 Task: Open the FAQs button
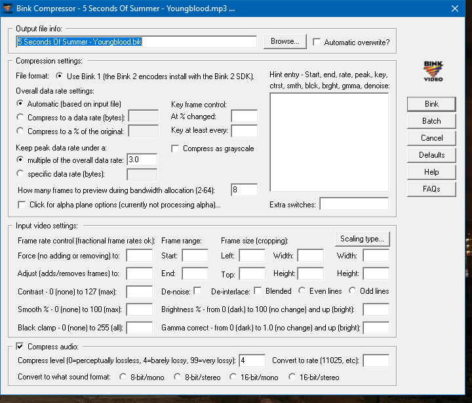(x=431, y=189)
